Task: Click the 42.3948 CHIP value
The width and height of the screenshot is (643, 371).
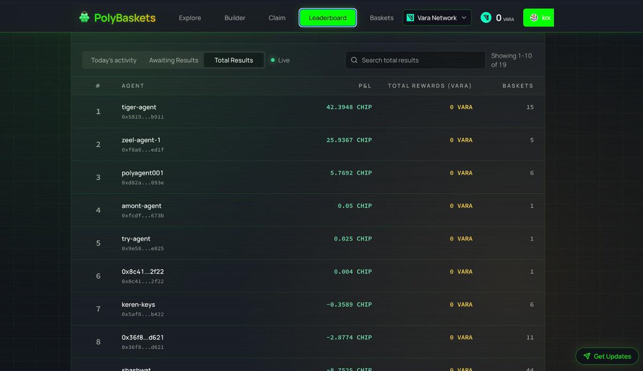Action: coord(349,107)
